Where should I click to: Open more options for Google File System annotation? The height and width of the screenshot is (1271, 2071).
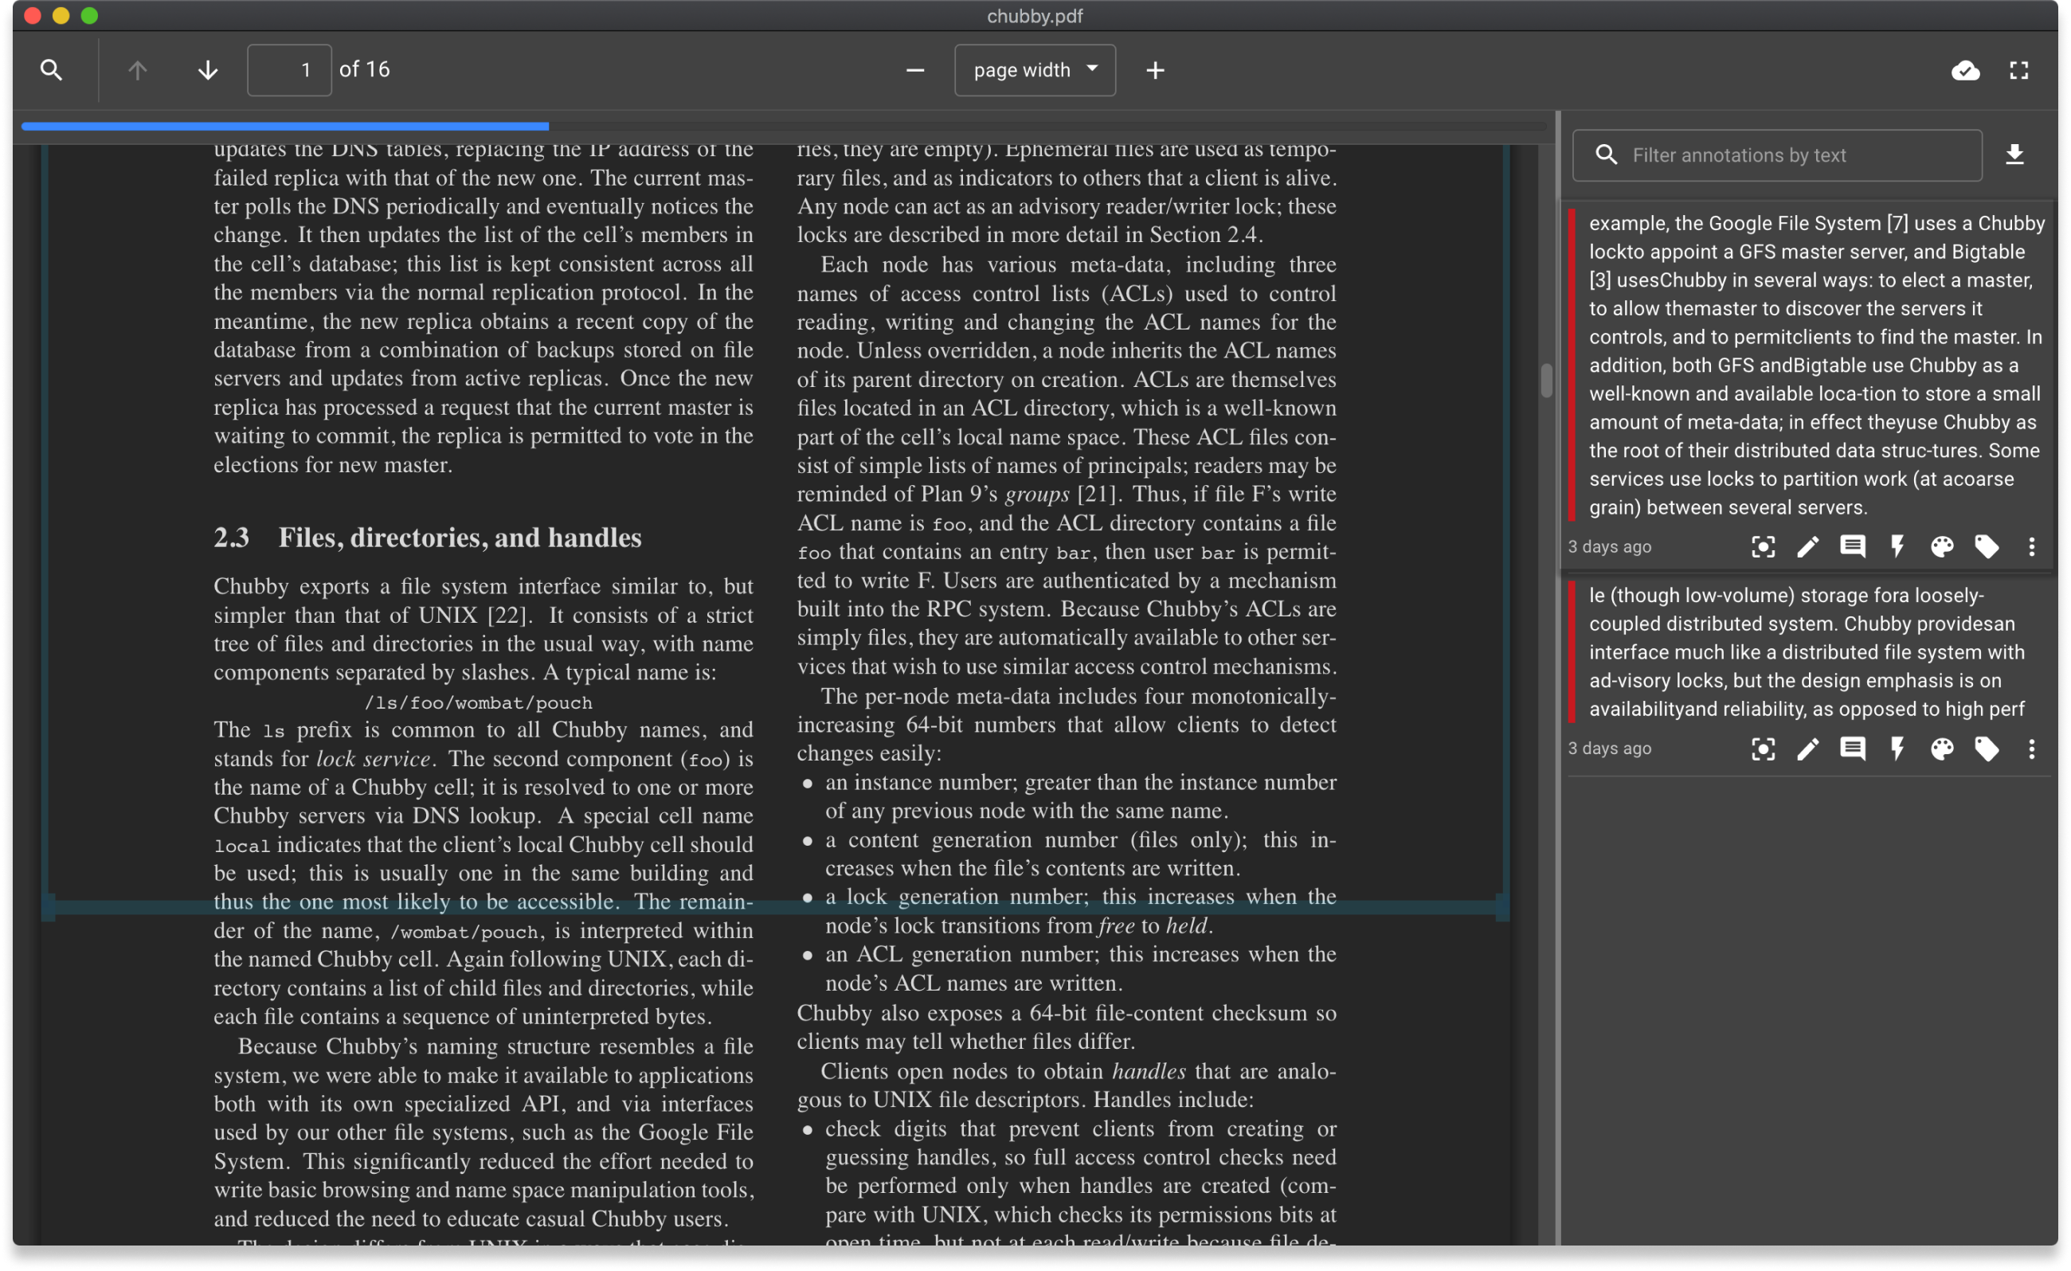[2030, 546]
